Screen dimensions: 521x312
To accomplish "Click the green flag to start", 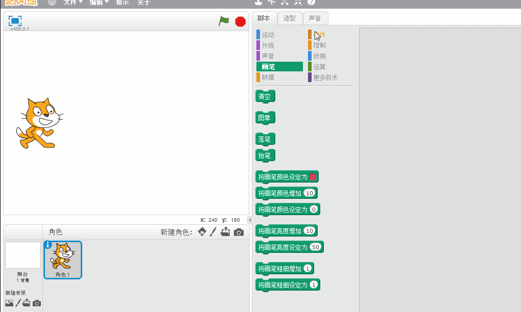I will click(x=224, y=21).
